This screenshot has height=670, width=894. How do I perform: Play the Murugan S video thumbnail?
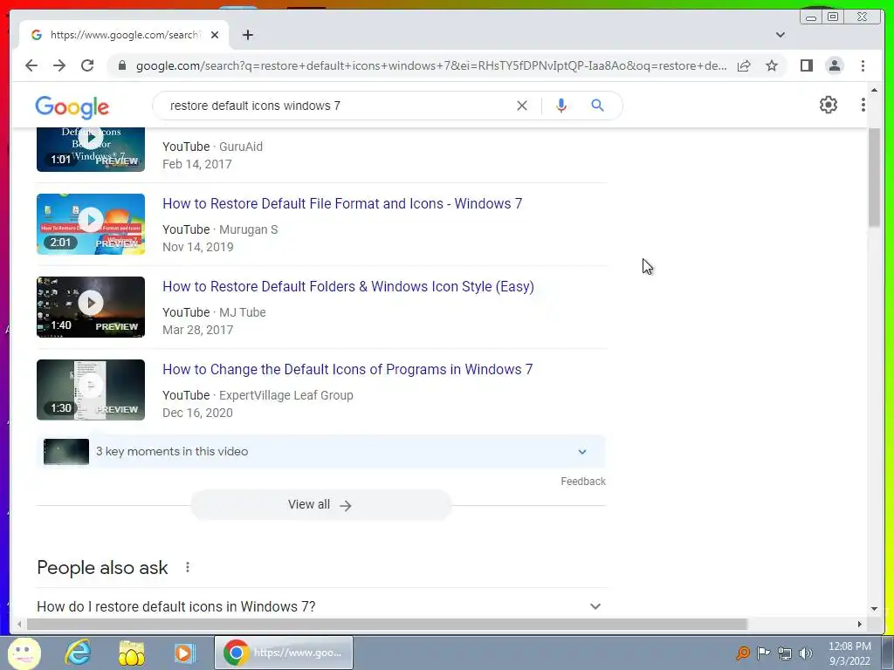coord(91,224)
